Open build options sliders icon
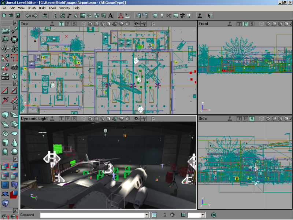 (x=182, y=16)
